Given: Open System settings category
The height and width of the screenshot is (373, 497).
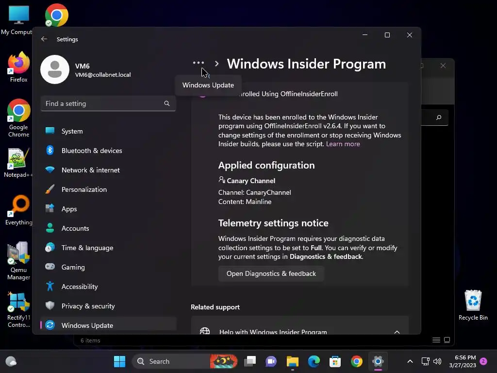Looking at the screenshot, I should pos(108,131).
